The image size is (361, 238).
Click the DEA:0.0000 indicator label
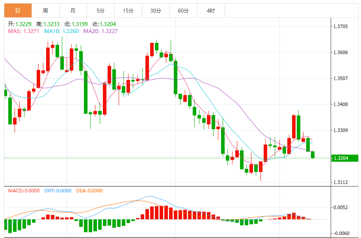[89, 191]
